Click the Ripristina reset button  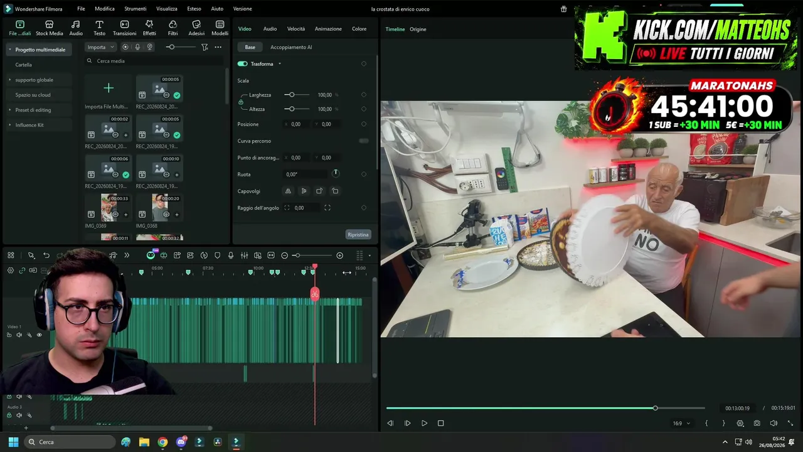pos(358,235)
